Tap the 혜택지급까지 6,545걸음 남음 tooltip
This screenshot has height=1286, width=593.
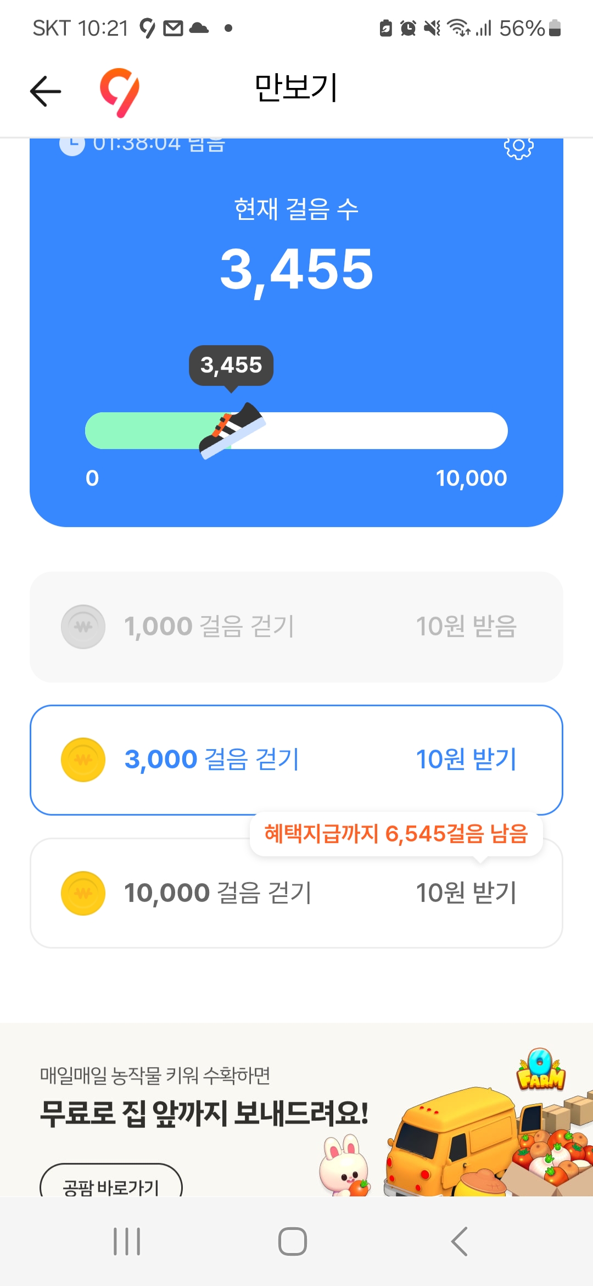tap(396, 834)
